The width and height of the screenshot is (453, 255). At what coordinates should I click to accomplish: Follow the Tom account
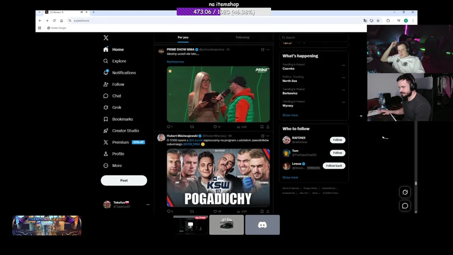pos(338,153)
